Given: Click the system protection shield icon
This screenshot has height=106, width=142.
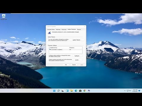Looking at the screenshot, I should (x=49, y=33).
